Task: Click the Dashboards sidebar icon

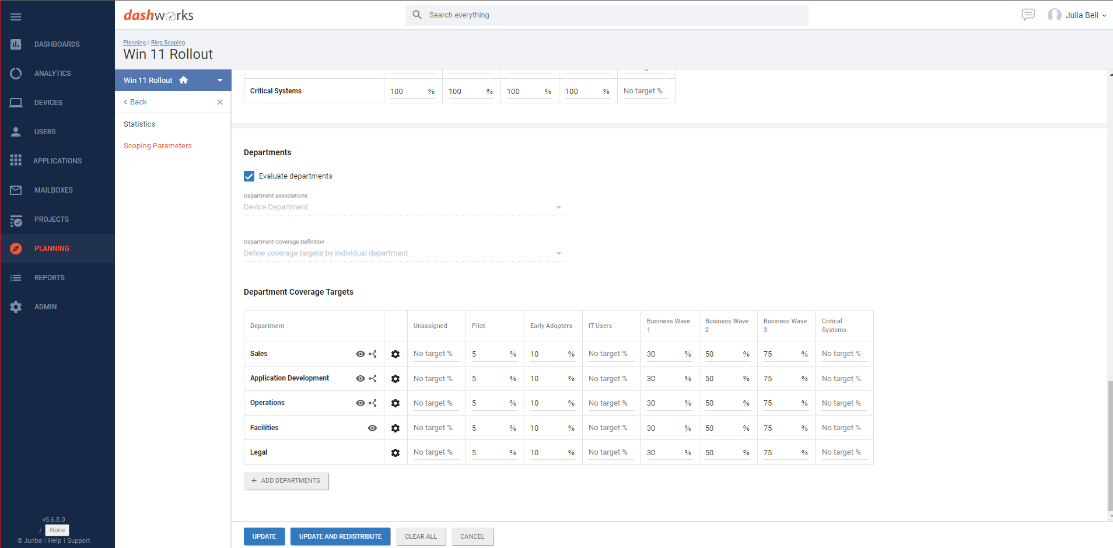Action: [16, 44]
